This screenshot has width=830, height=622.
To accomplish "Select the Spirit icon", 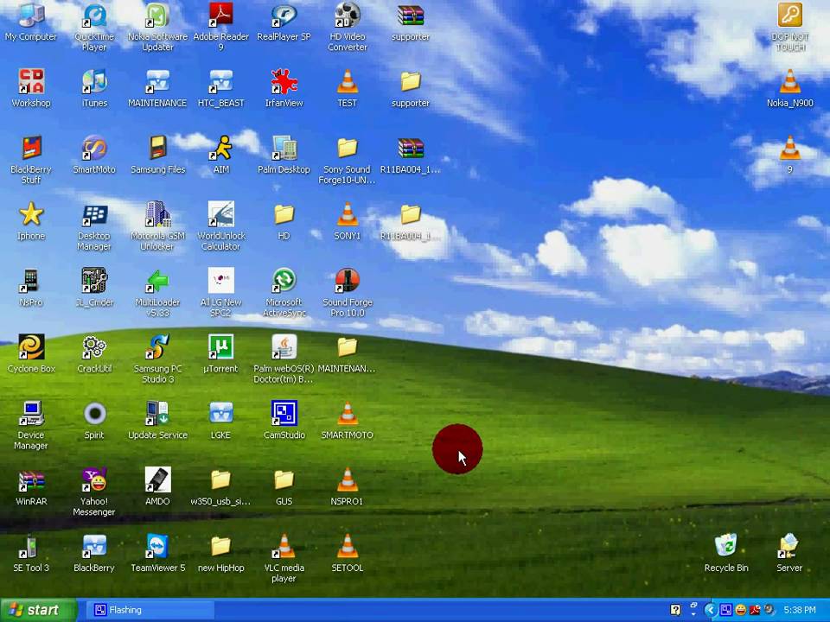I will click(x=94, y=414).
